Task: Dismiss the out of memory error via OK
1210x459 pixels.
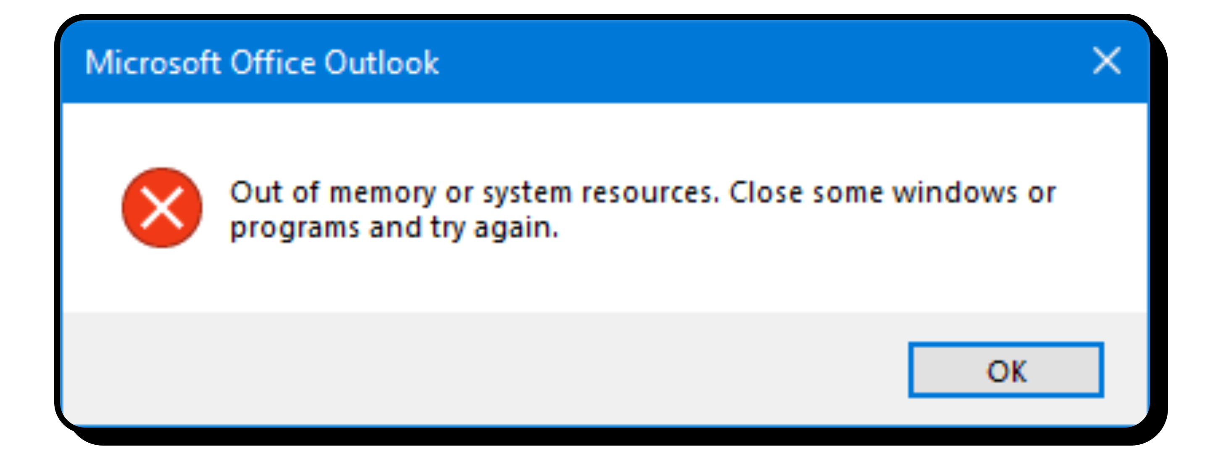Action: [1006, 370]
